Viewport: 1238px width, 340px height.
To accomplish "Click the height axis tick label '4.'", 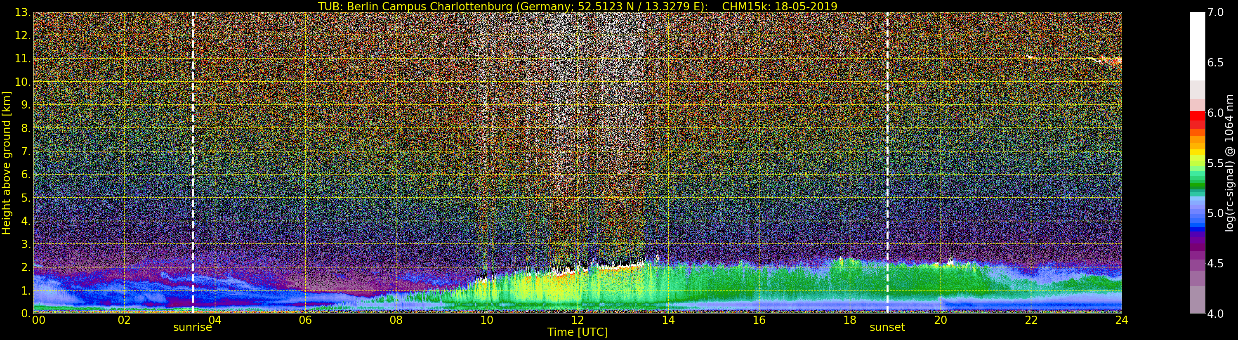I will [x=26, y=221].
